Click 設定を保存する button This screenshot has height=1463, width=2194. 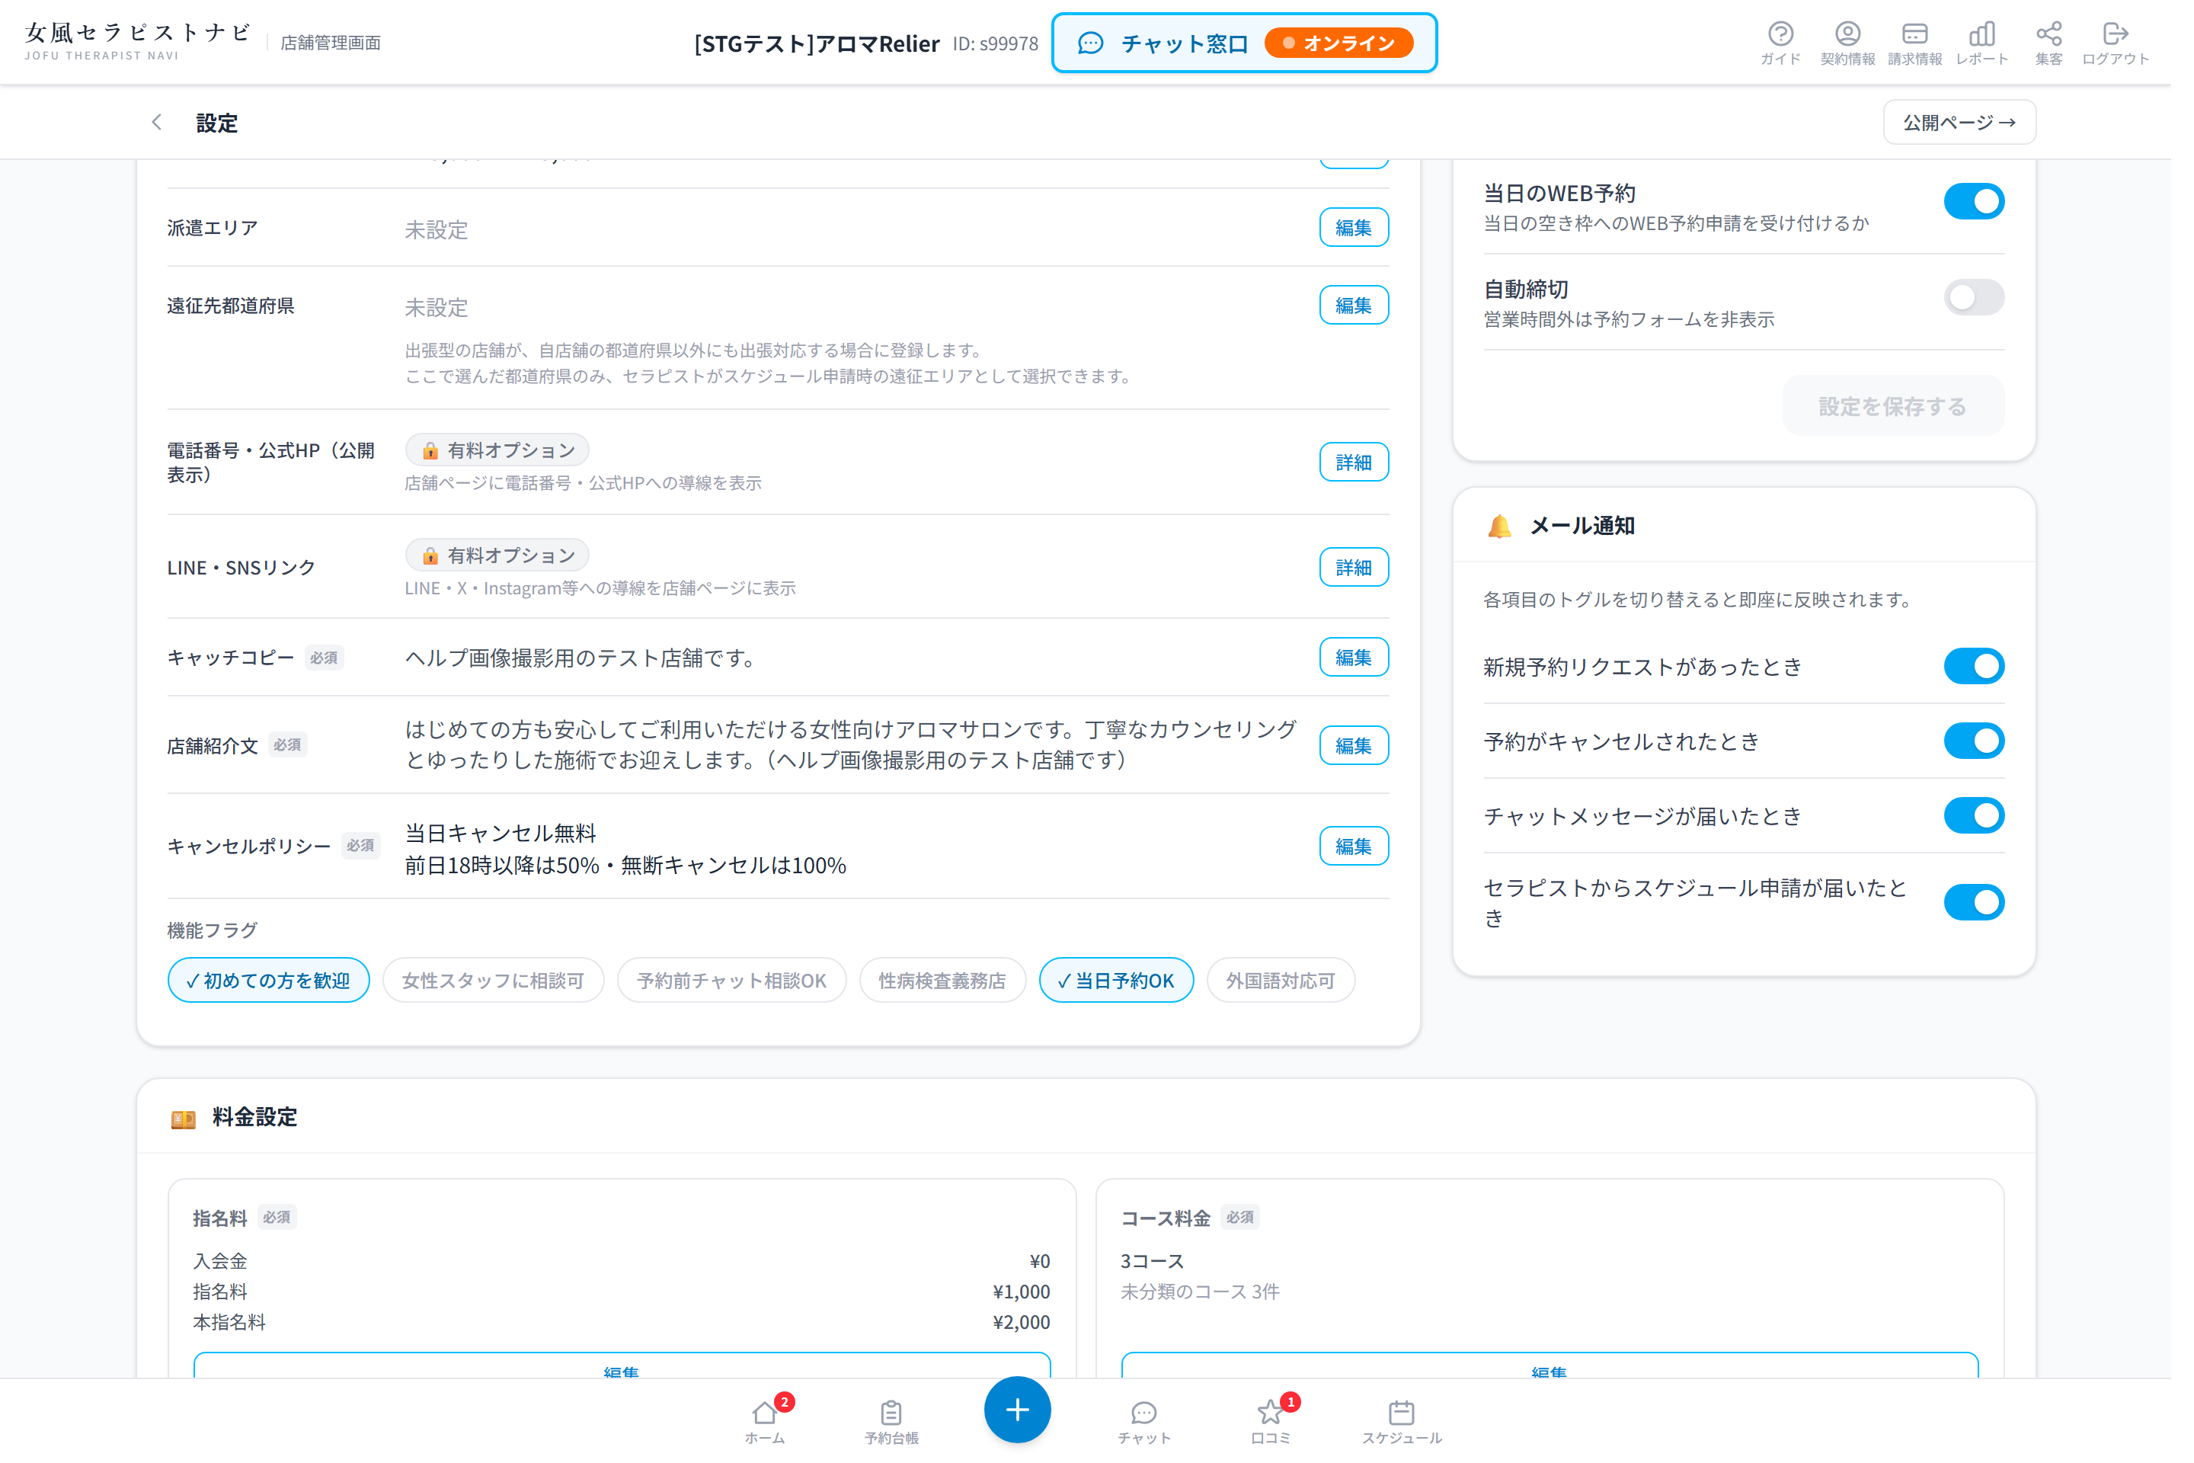coord(1912,411)
